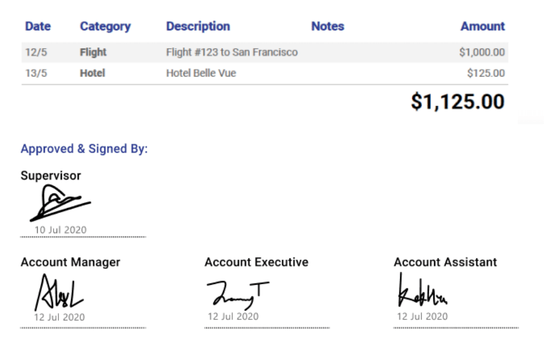This screenshot has height=348, width=544.
Task: Click the Approved & Signed By heading
Action: 84,149
